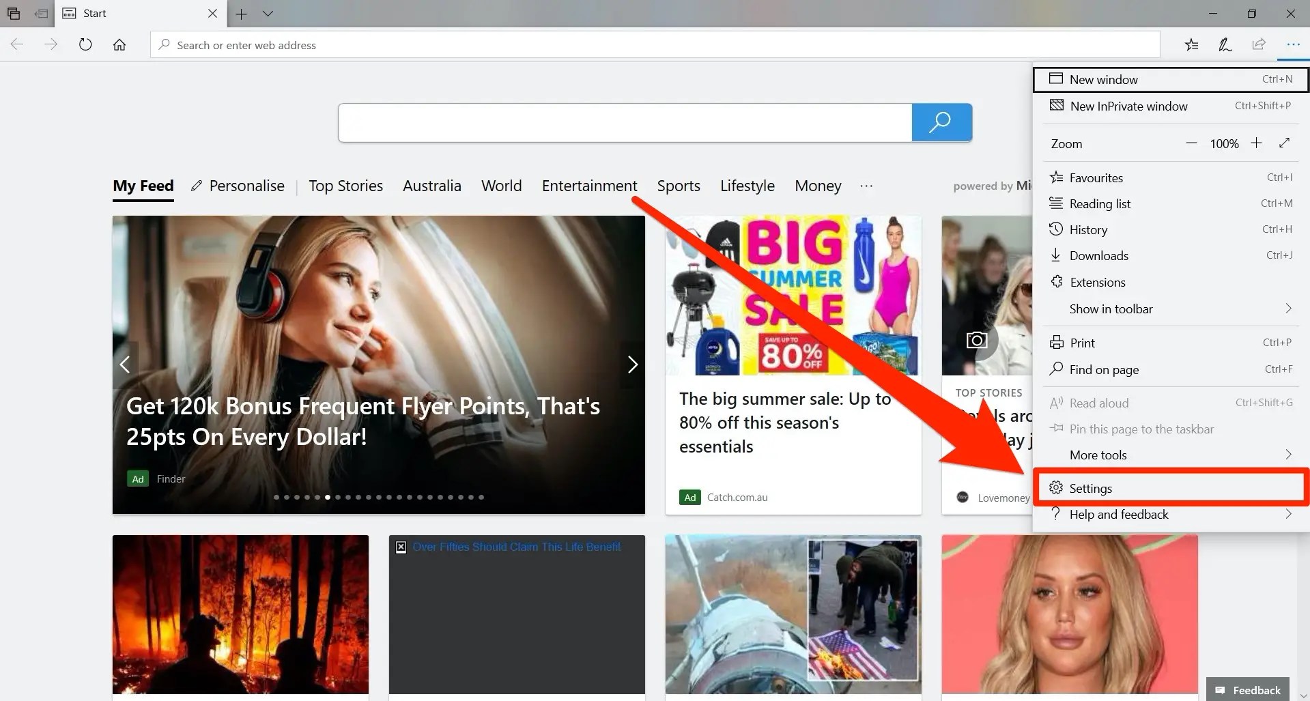Open the big summer sale article
The height and width of the screenshot is (701, 1310).
coord(785,423)
